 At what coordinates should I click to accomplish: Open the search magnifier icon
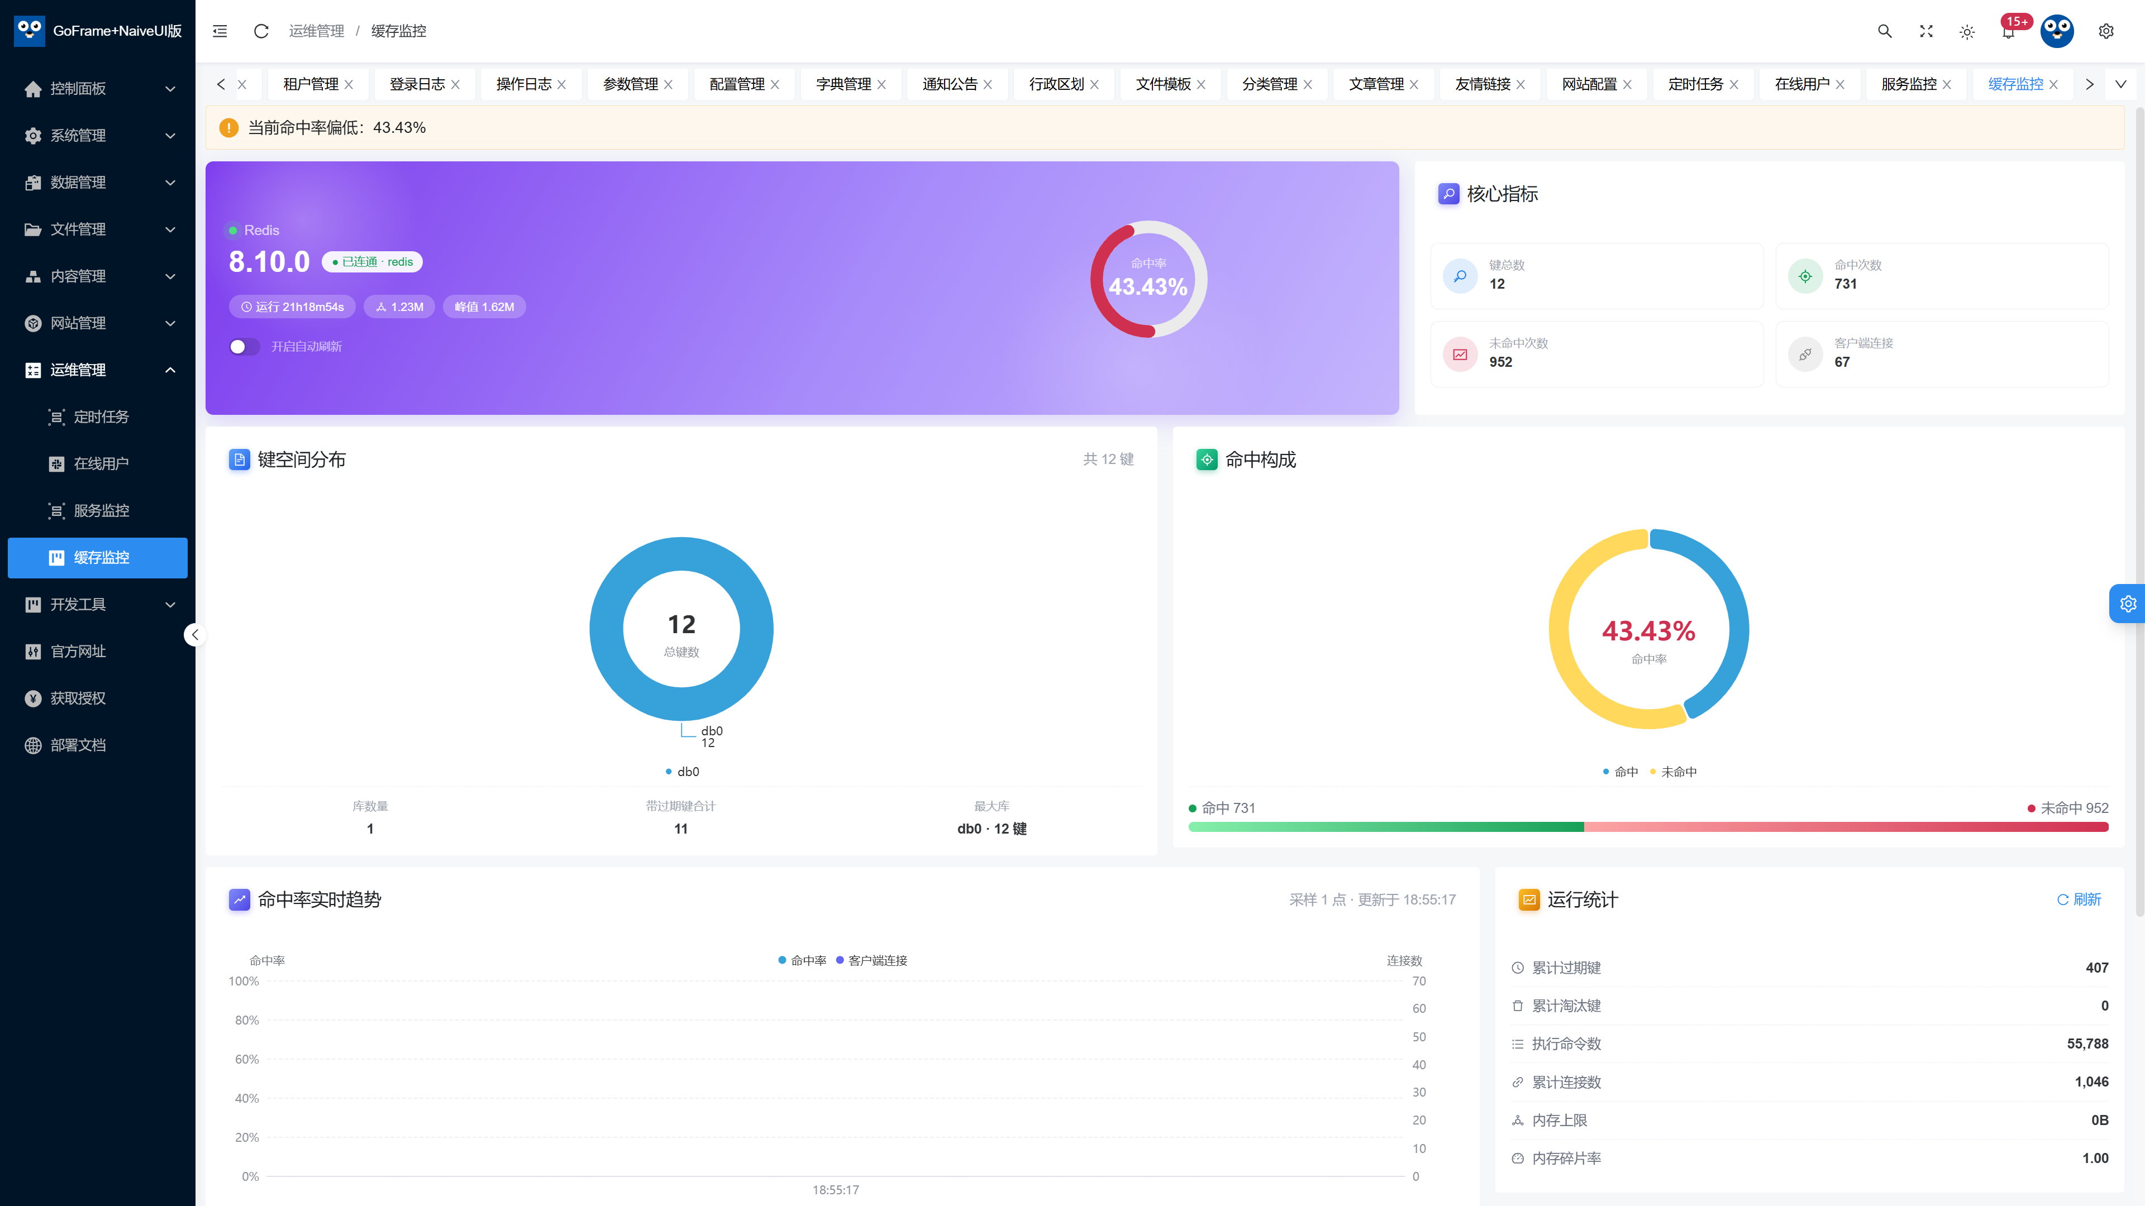point(1884,31)
